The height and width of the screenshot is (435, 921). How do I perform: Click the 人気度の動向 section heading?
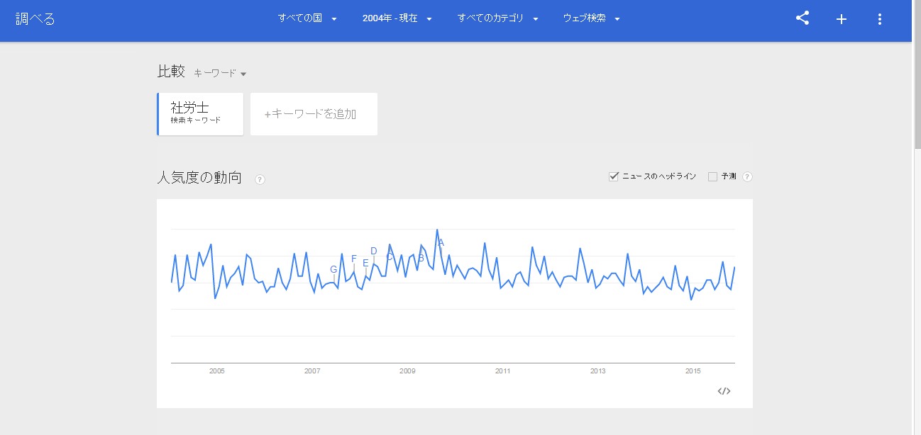[x=199, y=178]
